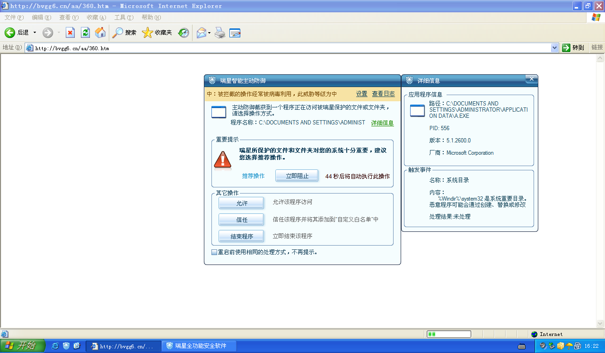
Task: Click the Internet zone globe in status bar
Action: (535, 334)
